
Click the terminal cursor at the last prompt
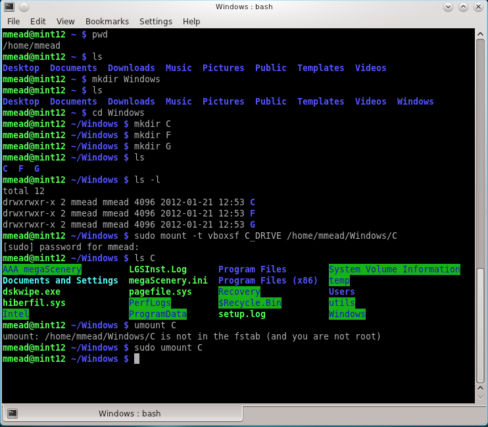point(137,359)
